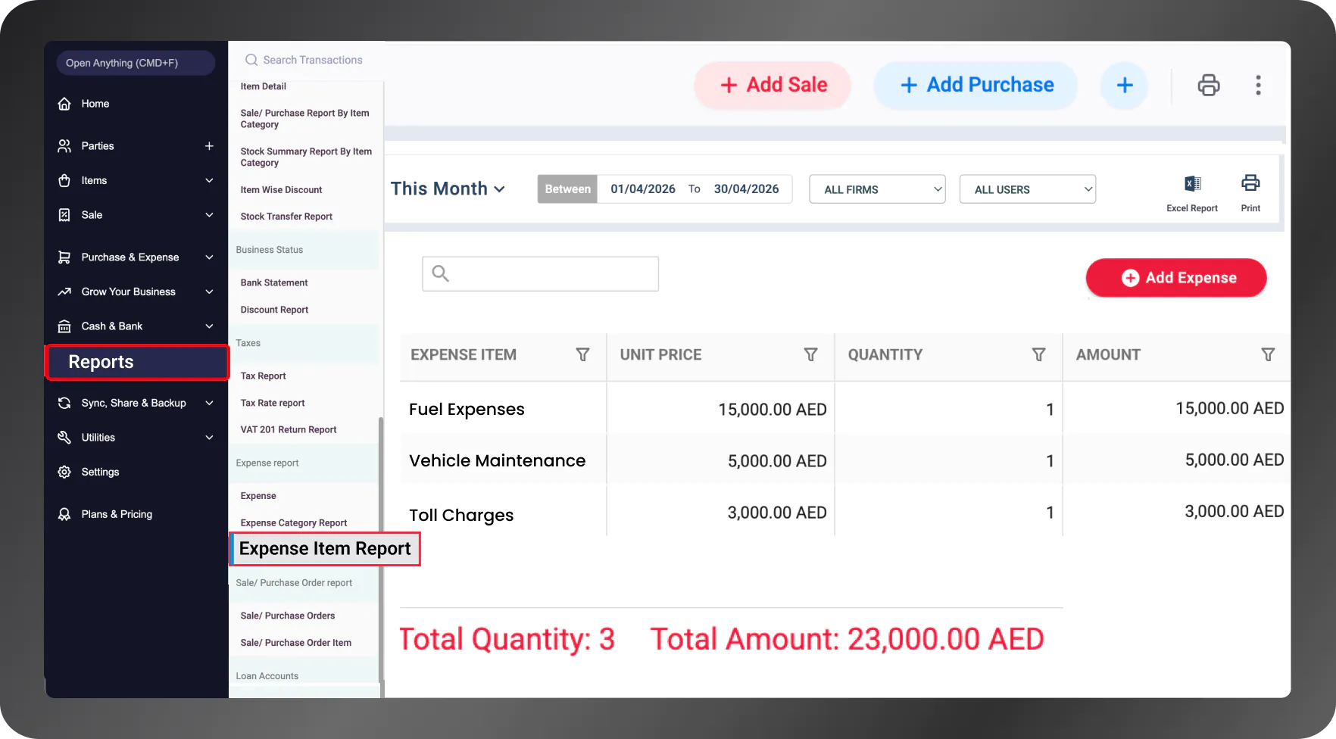
Task: Click the Open Anything search field
Action: click(x=136, y=63)
